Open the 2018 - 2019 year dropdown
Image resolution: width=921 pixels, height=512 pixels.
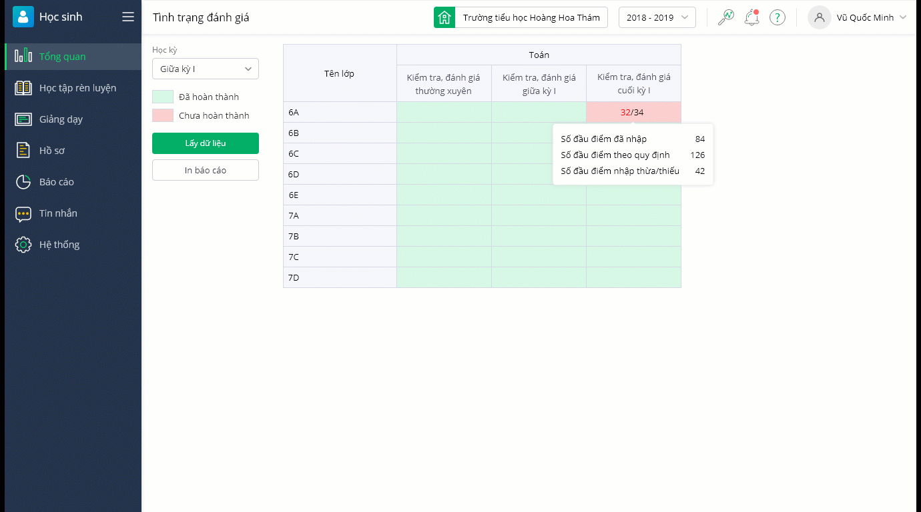click(x=657, y=17)
